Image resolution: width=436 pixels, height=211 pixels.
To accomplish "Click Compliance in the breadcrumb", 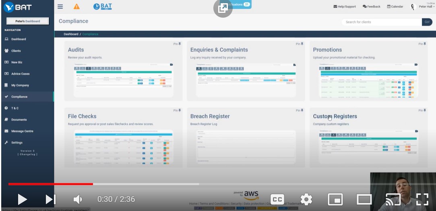I will (90, 34).
